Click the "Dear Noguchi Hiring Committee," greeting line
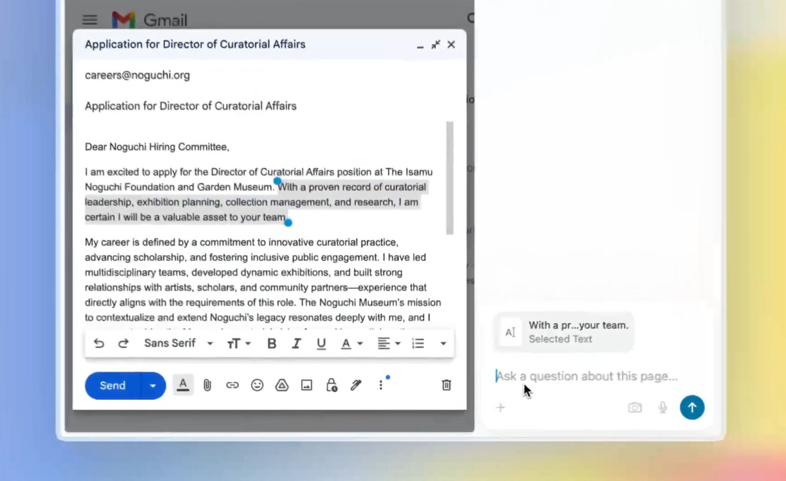Viewport: 786px width, 481px height. (157, 147)
